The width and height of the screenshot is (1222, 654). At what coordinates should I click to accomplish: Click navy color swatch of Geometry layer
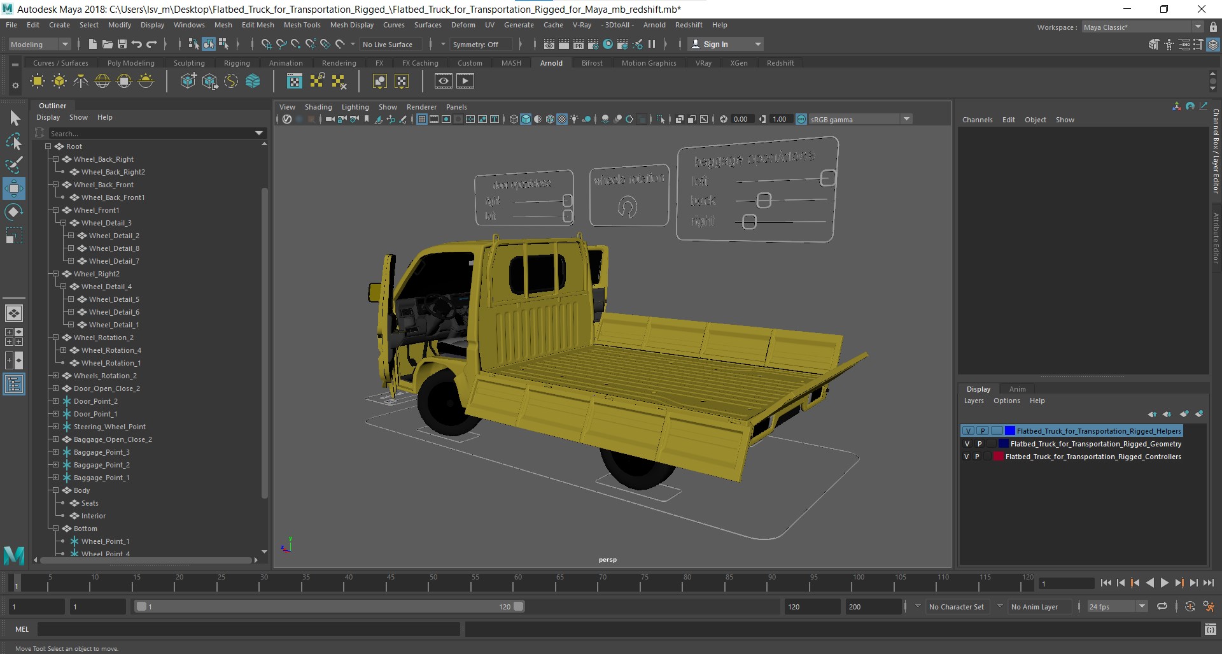tap(1004, 444)
